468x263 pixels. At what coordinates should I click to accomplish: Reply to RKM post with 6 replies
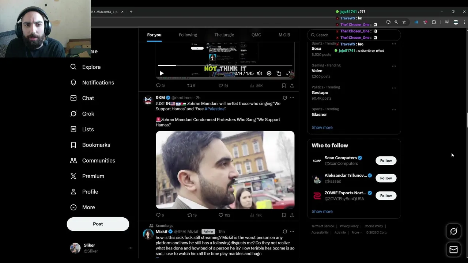pos(160,216)
